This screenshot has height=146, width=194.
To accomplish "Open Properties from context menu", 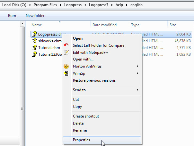I will click(x=102, y=140).
